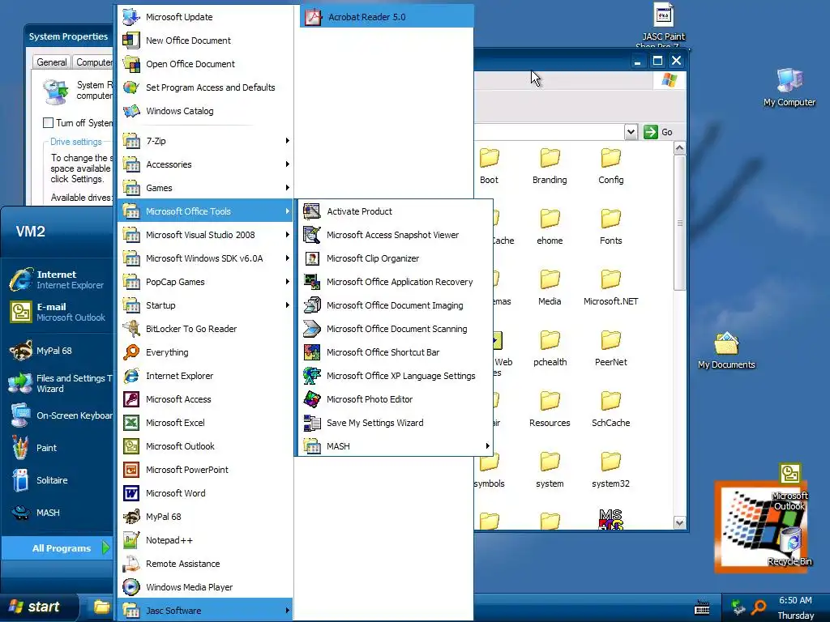Open Set Program Access and Defaults

205,87
